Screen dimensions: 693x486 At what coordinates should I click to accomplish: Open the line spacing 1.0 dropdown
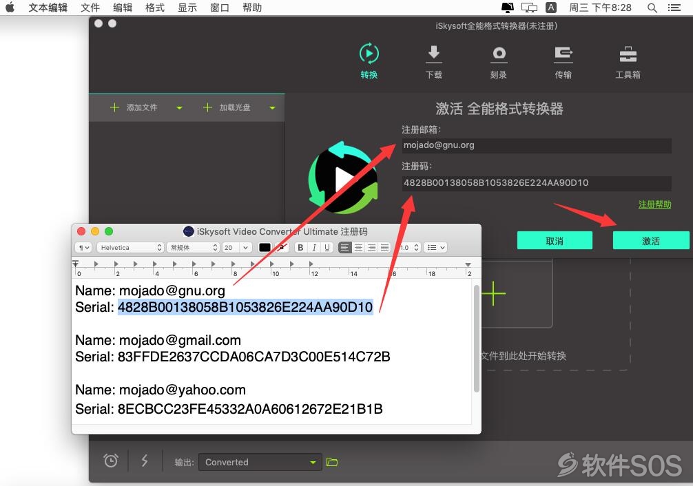pyautogui.click(x=409, y=247)
